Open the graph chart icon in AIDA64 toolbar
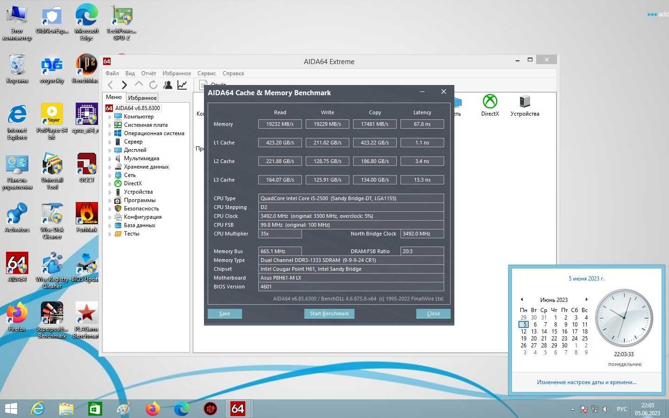This screenshot has height=418, width=669. point(182,85)
